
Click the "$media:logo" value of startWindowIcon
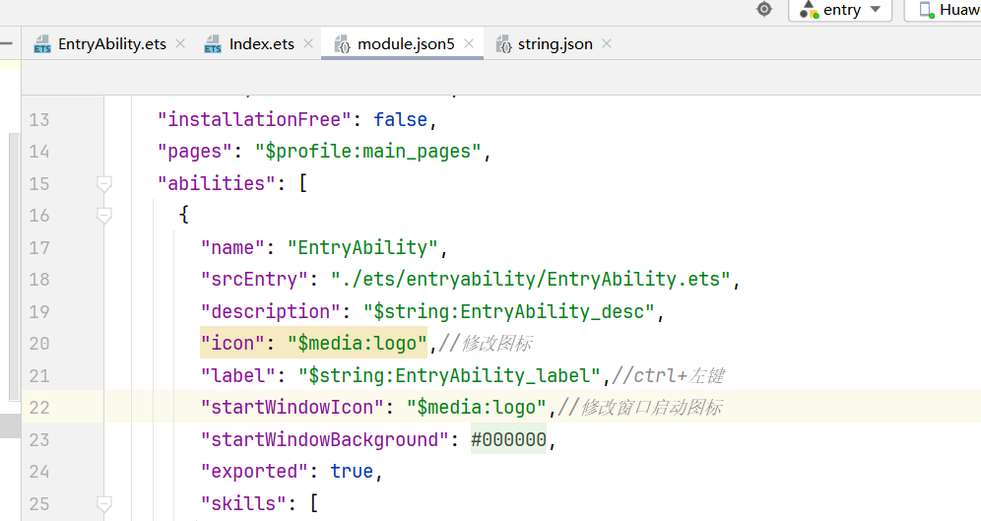476,407
